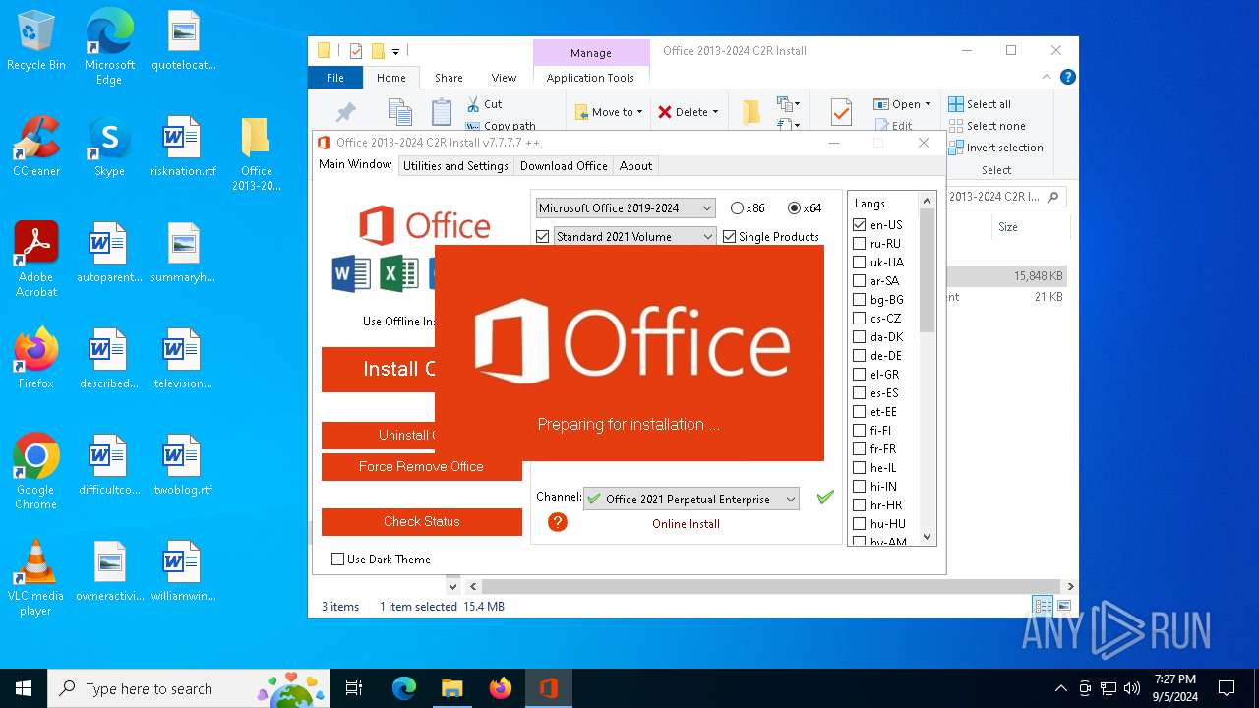Open the notification center icon

pos(1227,688)
